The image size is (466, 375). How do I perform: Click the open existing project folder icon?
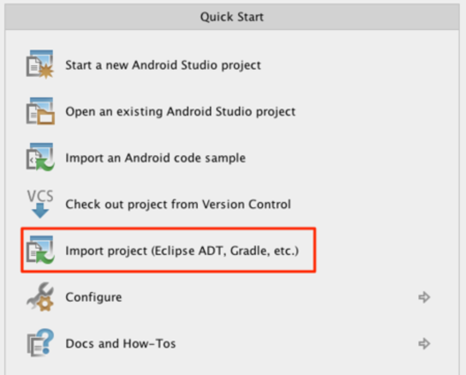(x=40, y=111)
